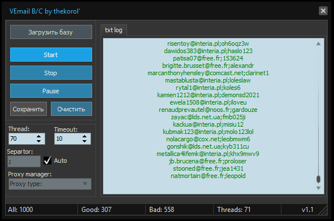Click the log line starting zayac@lds.net.ua
This screenshot has height=221, width=334.
(208, 117)
